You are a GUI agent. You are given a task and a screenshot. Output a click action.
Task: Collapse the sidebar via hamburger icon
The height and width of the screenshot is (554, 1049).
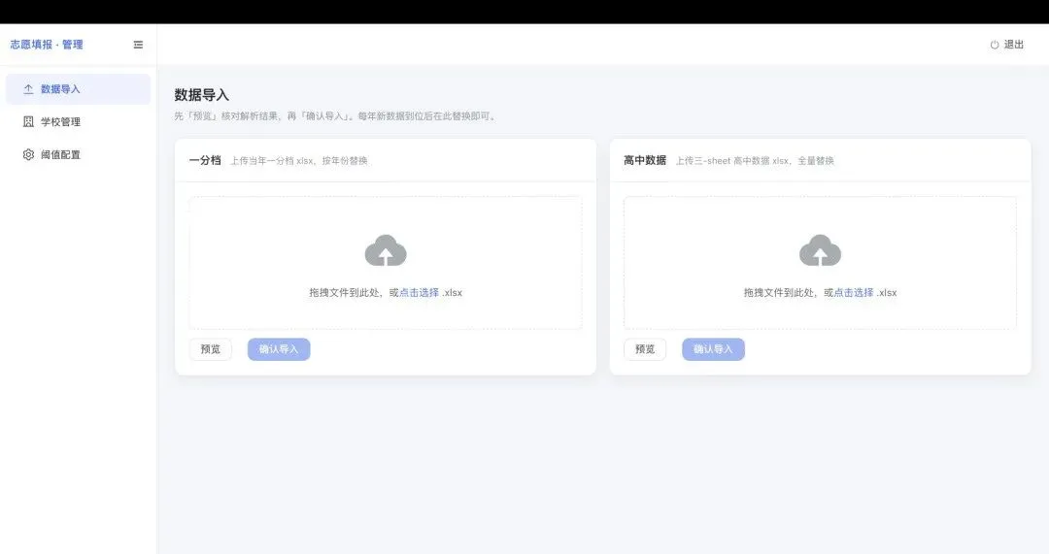138,45
